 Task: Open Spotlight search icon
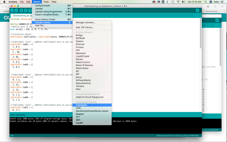(205, 2)
